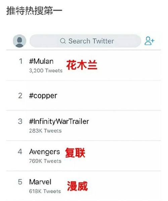Click the magnifier icon in search bar
Screen dimensions: 168x201
click(63, 41)
